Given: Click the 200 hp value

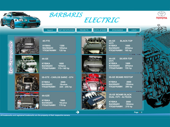Looking at the screenshot, I should [x=129, y=87].
